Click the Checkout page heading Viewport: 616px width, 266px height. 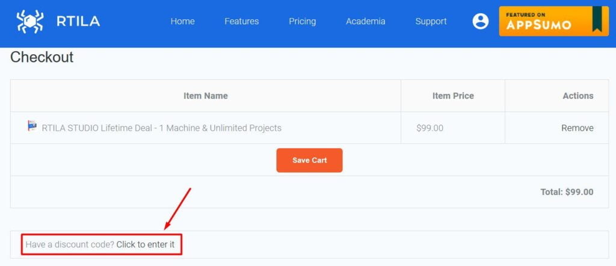coord(42,57)
